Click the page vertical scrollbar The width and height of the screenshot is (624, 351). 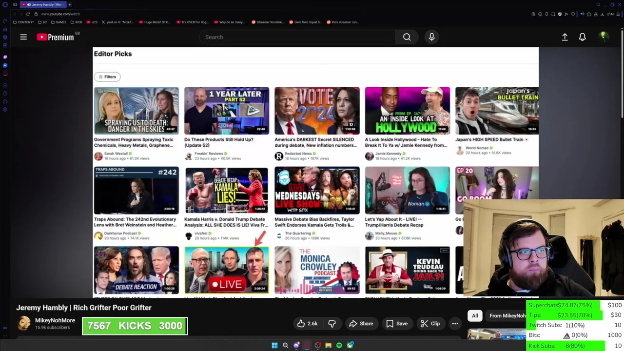[x=622, y=73]
